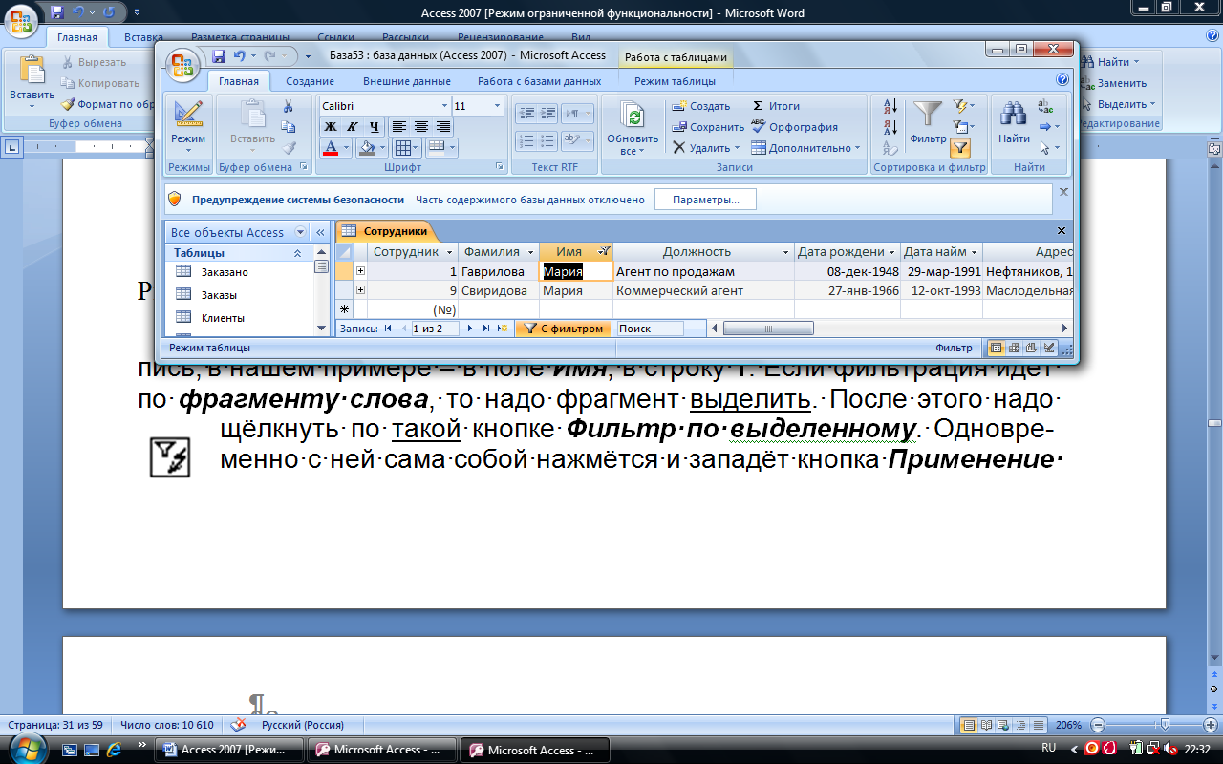1223x764 pixels.
Task: Click Internet Explorer icon in taskbar
Action: [114, 750]
